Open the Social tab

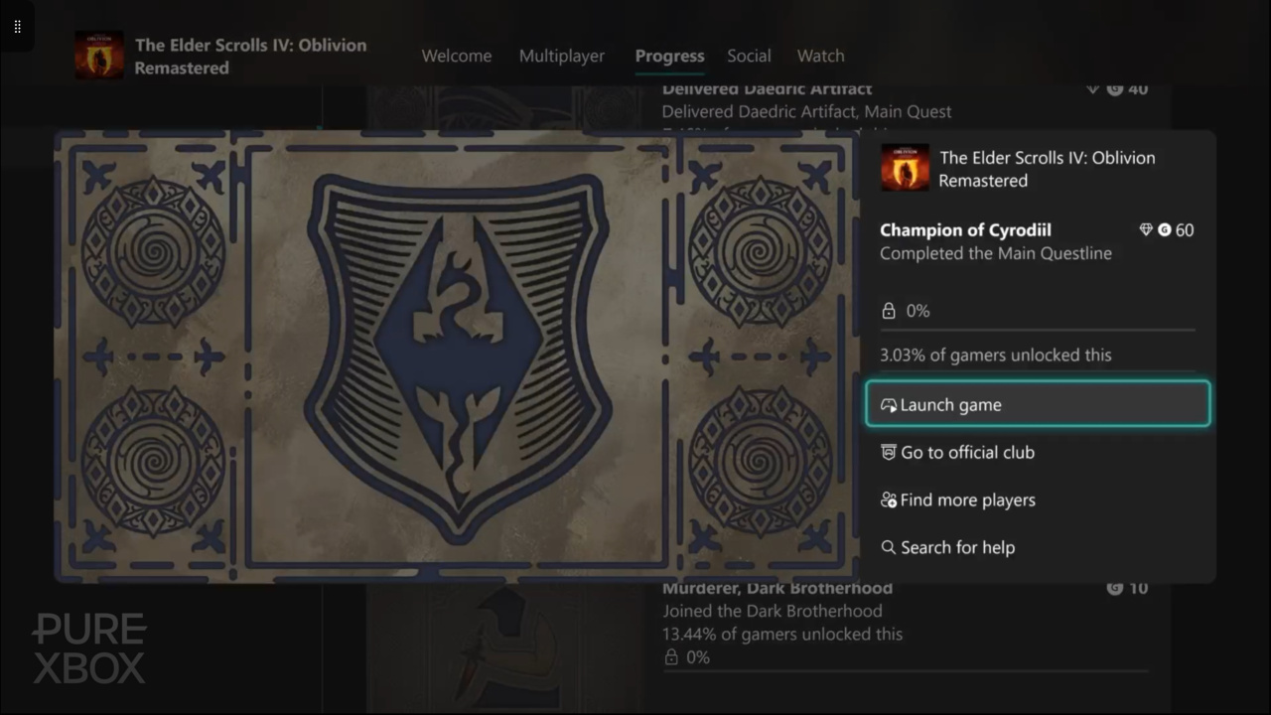[x=749, y=56]
